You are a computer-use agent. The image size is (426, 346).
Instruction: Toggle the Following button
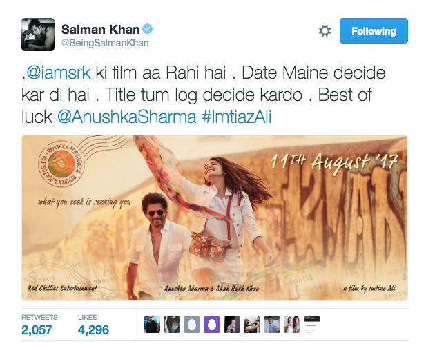coord(374,30)
